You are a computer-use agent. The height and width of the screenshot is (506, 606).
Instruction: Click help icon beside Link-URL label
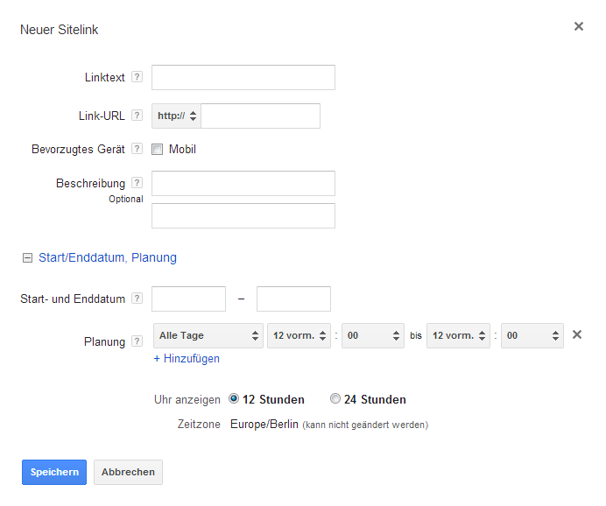tap(137, 116)
